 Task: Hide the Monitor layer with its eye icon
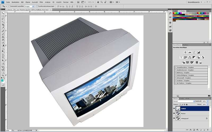(x=174, y=114)
